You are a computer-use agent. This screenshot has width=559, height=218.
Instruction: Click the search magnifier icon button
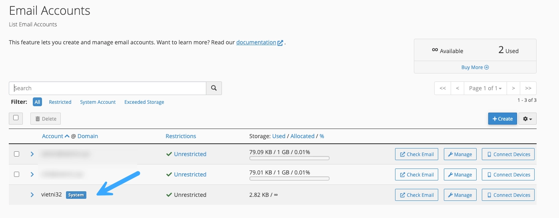(214, 88)
